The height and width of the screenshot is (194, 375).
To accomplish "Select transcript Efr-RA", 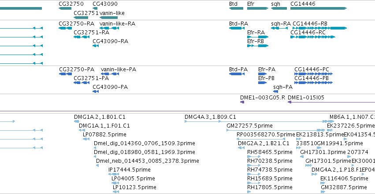I will click(258, 37).
